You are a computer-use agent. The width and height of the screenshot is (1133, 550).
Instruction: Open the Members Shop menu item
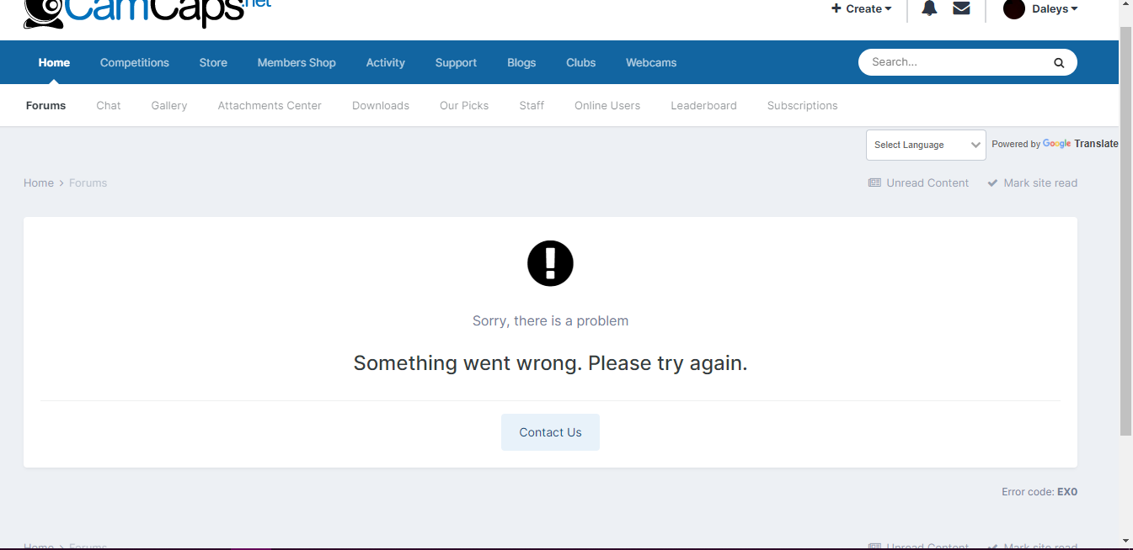297,62
